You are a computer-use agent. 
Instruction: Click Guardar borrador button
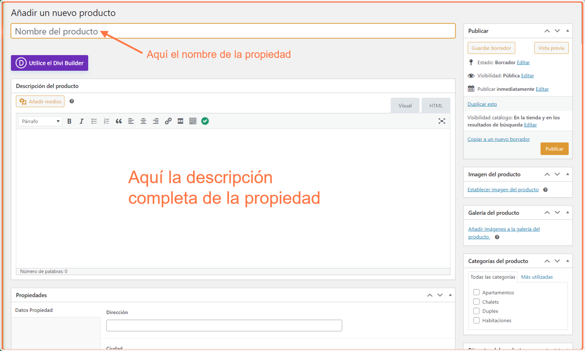click(491, 48)
